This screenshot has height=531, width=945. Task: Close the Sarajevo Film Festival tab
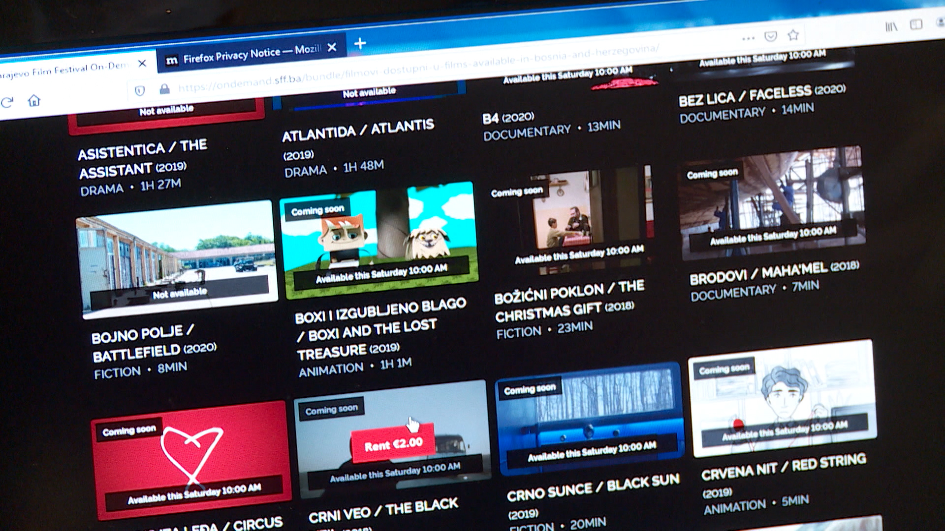point(142,63)
